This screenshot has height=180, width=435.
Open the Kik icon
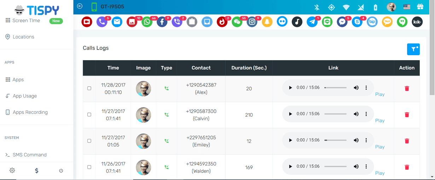(417, 22)
